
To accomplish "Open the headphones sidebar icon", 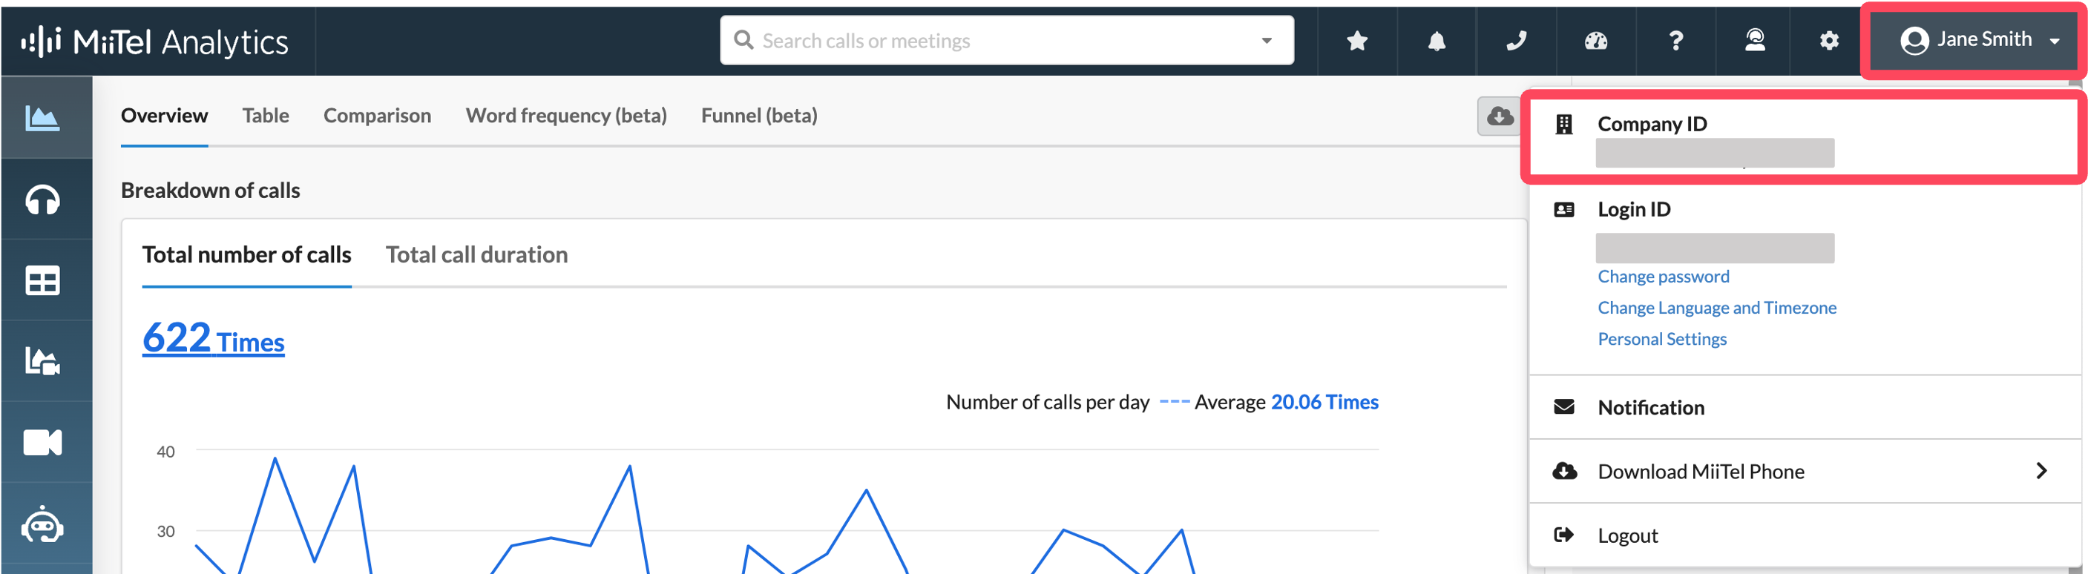I will pos(42,199).
